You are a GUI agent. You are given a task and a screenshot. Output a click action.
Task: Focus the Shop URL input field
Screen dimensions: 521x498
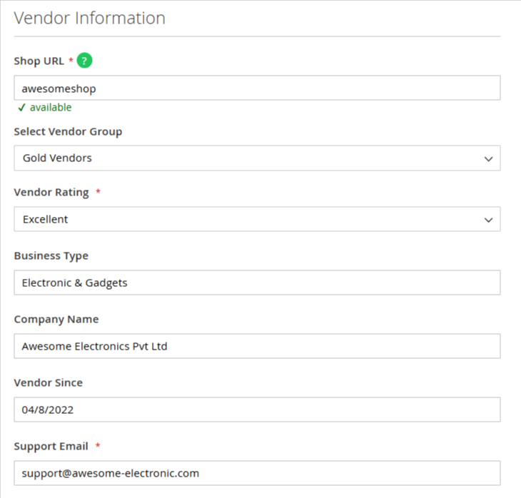257,88
